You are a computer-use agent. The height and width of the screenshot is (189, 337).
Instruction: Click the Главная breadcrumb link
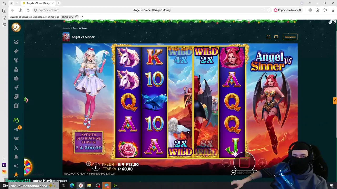click(66, 28)
